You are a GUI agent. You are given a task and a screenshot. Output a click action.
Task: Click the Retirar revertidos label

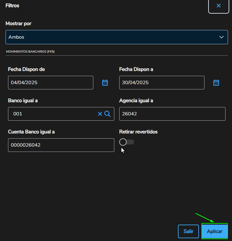(x=138, y=132)
